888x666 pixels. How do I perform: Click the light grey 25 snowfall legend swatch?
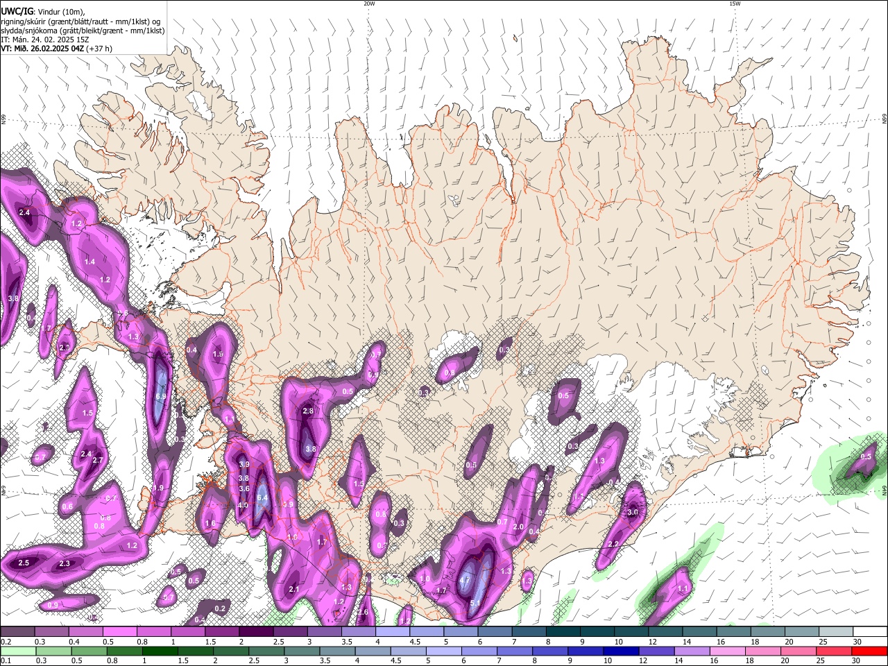point(835,632)
